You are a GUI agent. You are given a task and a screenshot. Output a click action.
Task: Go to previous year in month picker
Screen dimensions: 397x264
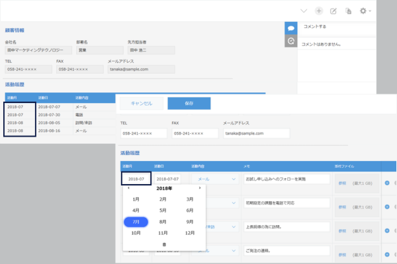tap(128, 188)
